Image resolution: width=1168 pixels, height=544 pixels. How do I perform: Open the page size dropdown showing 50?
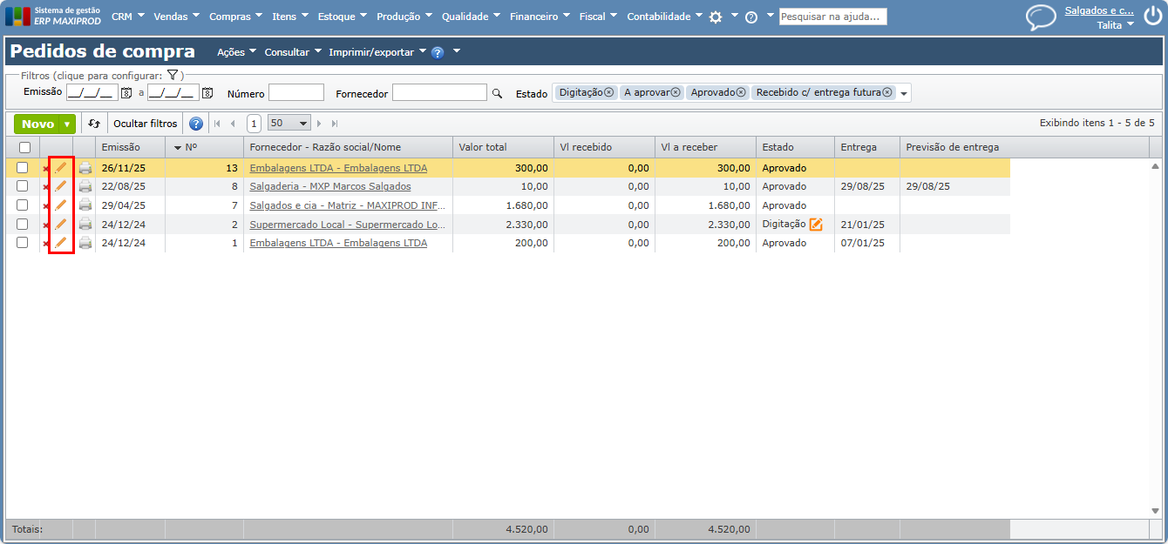(x=289, y=124)
